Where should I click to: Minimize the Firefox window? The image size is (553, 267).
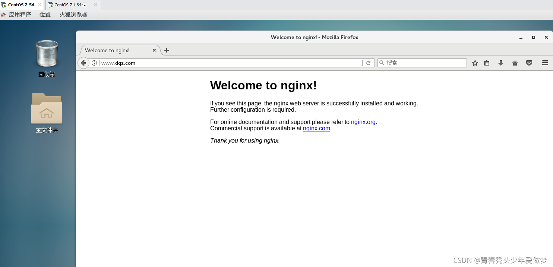tap(521, 37)
